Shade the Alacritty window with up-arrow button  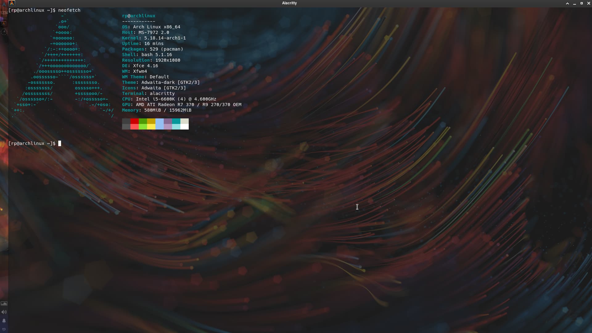(567, 3)
